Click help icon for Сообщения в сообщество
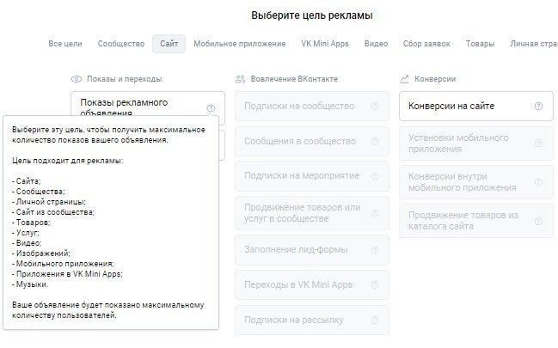The height and width of the screenshot is (348, 558). (x=374, y=141)
